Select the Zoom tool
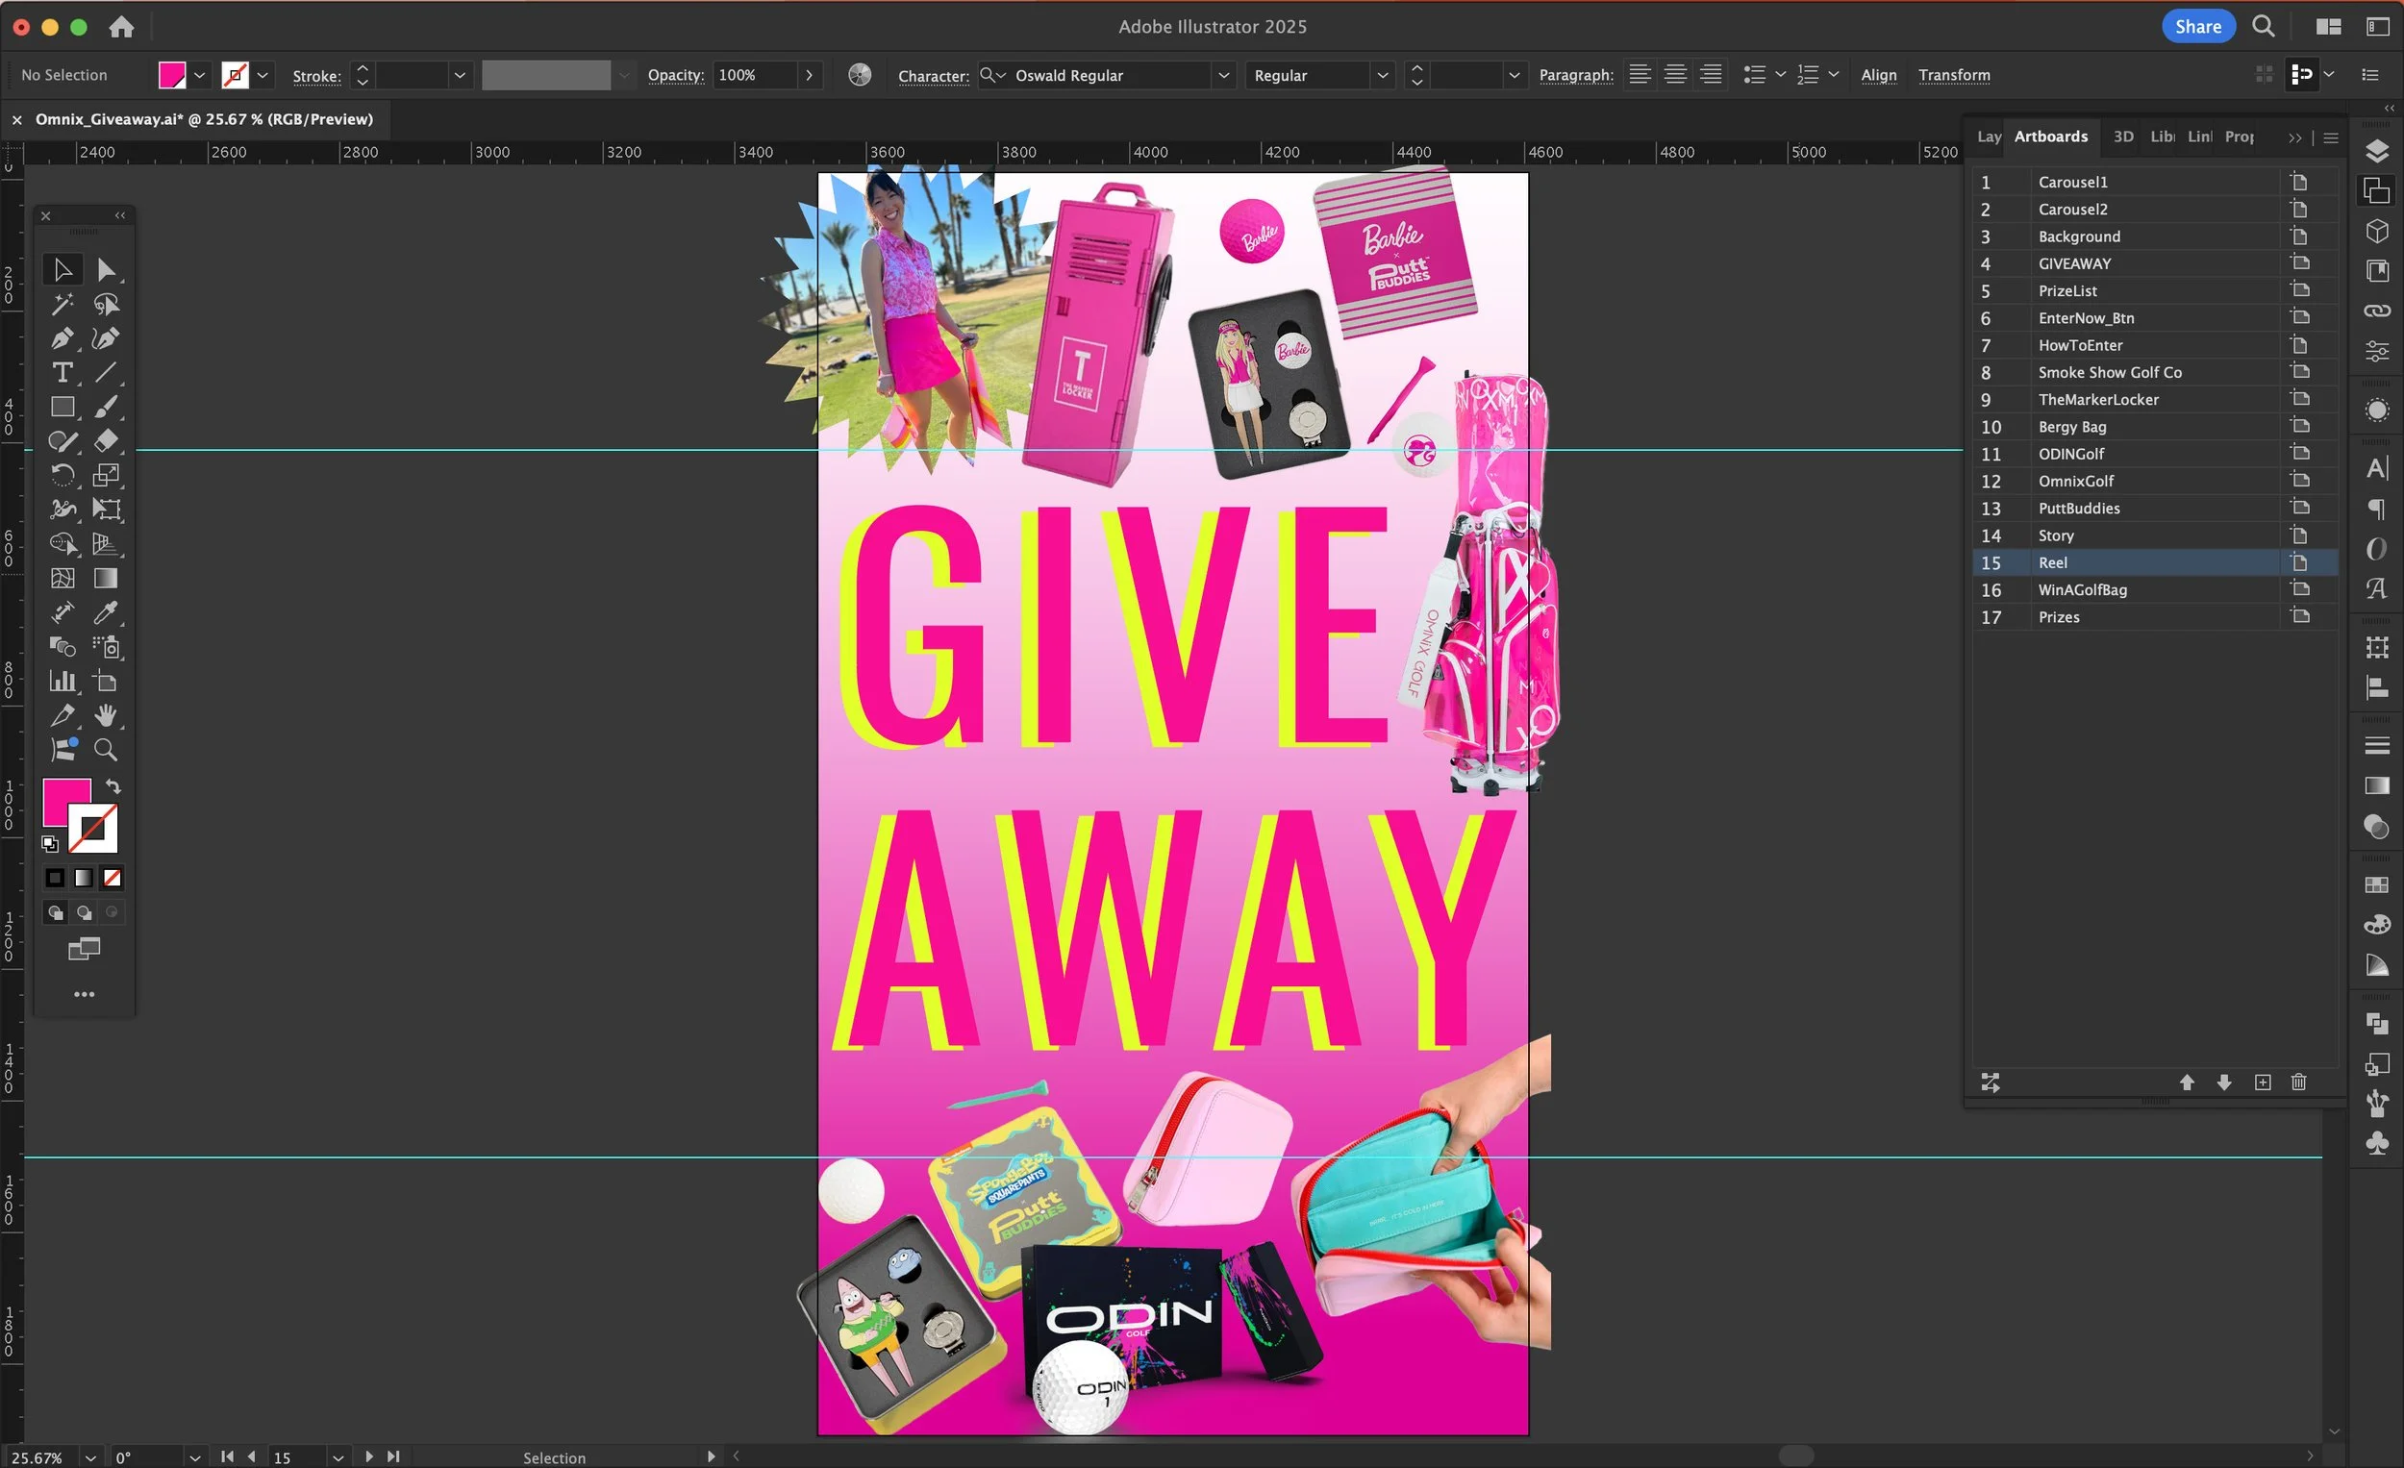The width and height of the screenshot is (2404, 1468). click(106, 750)
